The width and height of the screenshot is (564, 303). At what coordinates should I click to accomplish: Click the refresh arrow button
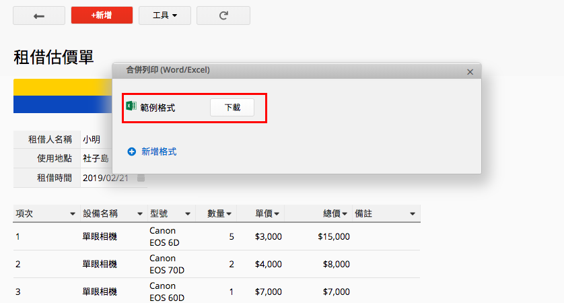223,15
